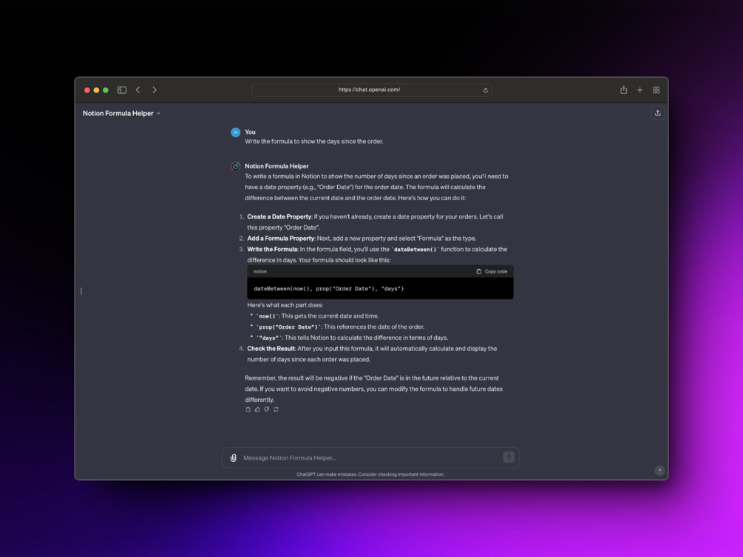Image resolution: width=743 pixels, height=557 pixels.
Task: Give the response a thumbs up
Action: 257,410
